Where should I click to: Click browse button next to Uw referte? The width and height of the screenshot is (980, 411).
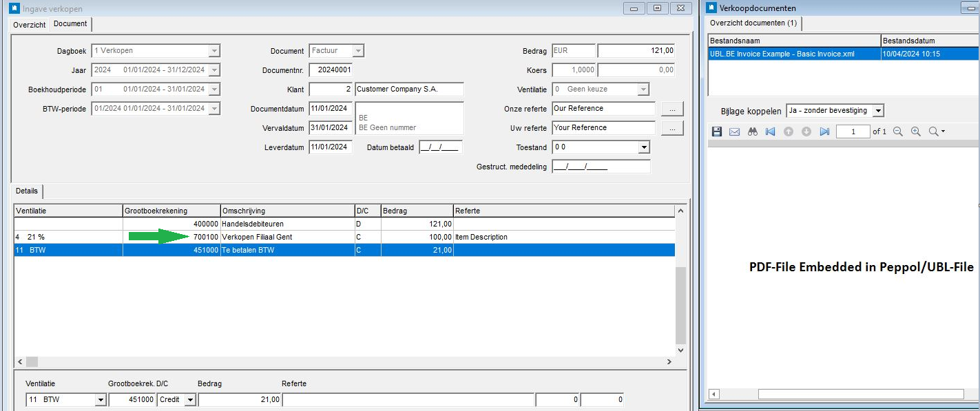click(x=671, y=128)
